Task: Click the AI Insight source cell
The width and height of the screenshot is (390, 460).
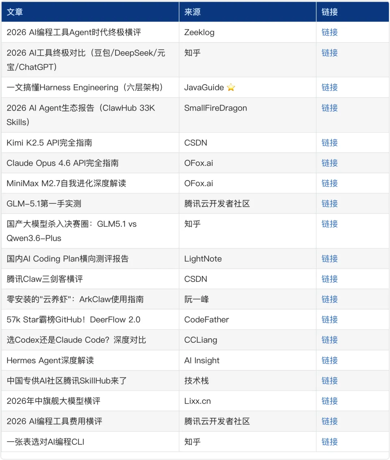Action: tap(247, 360)
